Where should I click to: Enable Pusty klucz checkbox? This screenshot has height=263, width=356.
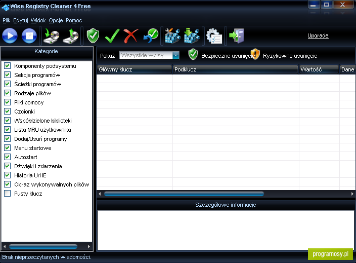click(7, 194)
